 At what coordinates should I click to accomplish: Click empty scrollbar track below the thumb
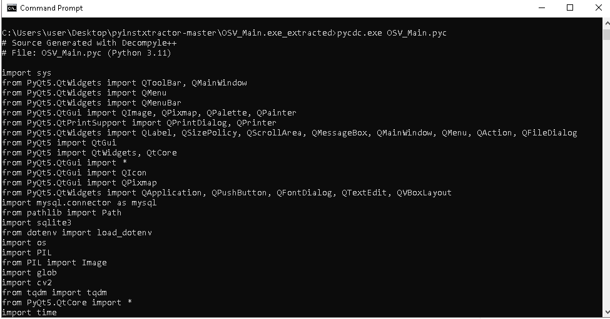tap(606, 187)
